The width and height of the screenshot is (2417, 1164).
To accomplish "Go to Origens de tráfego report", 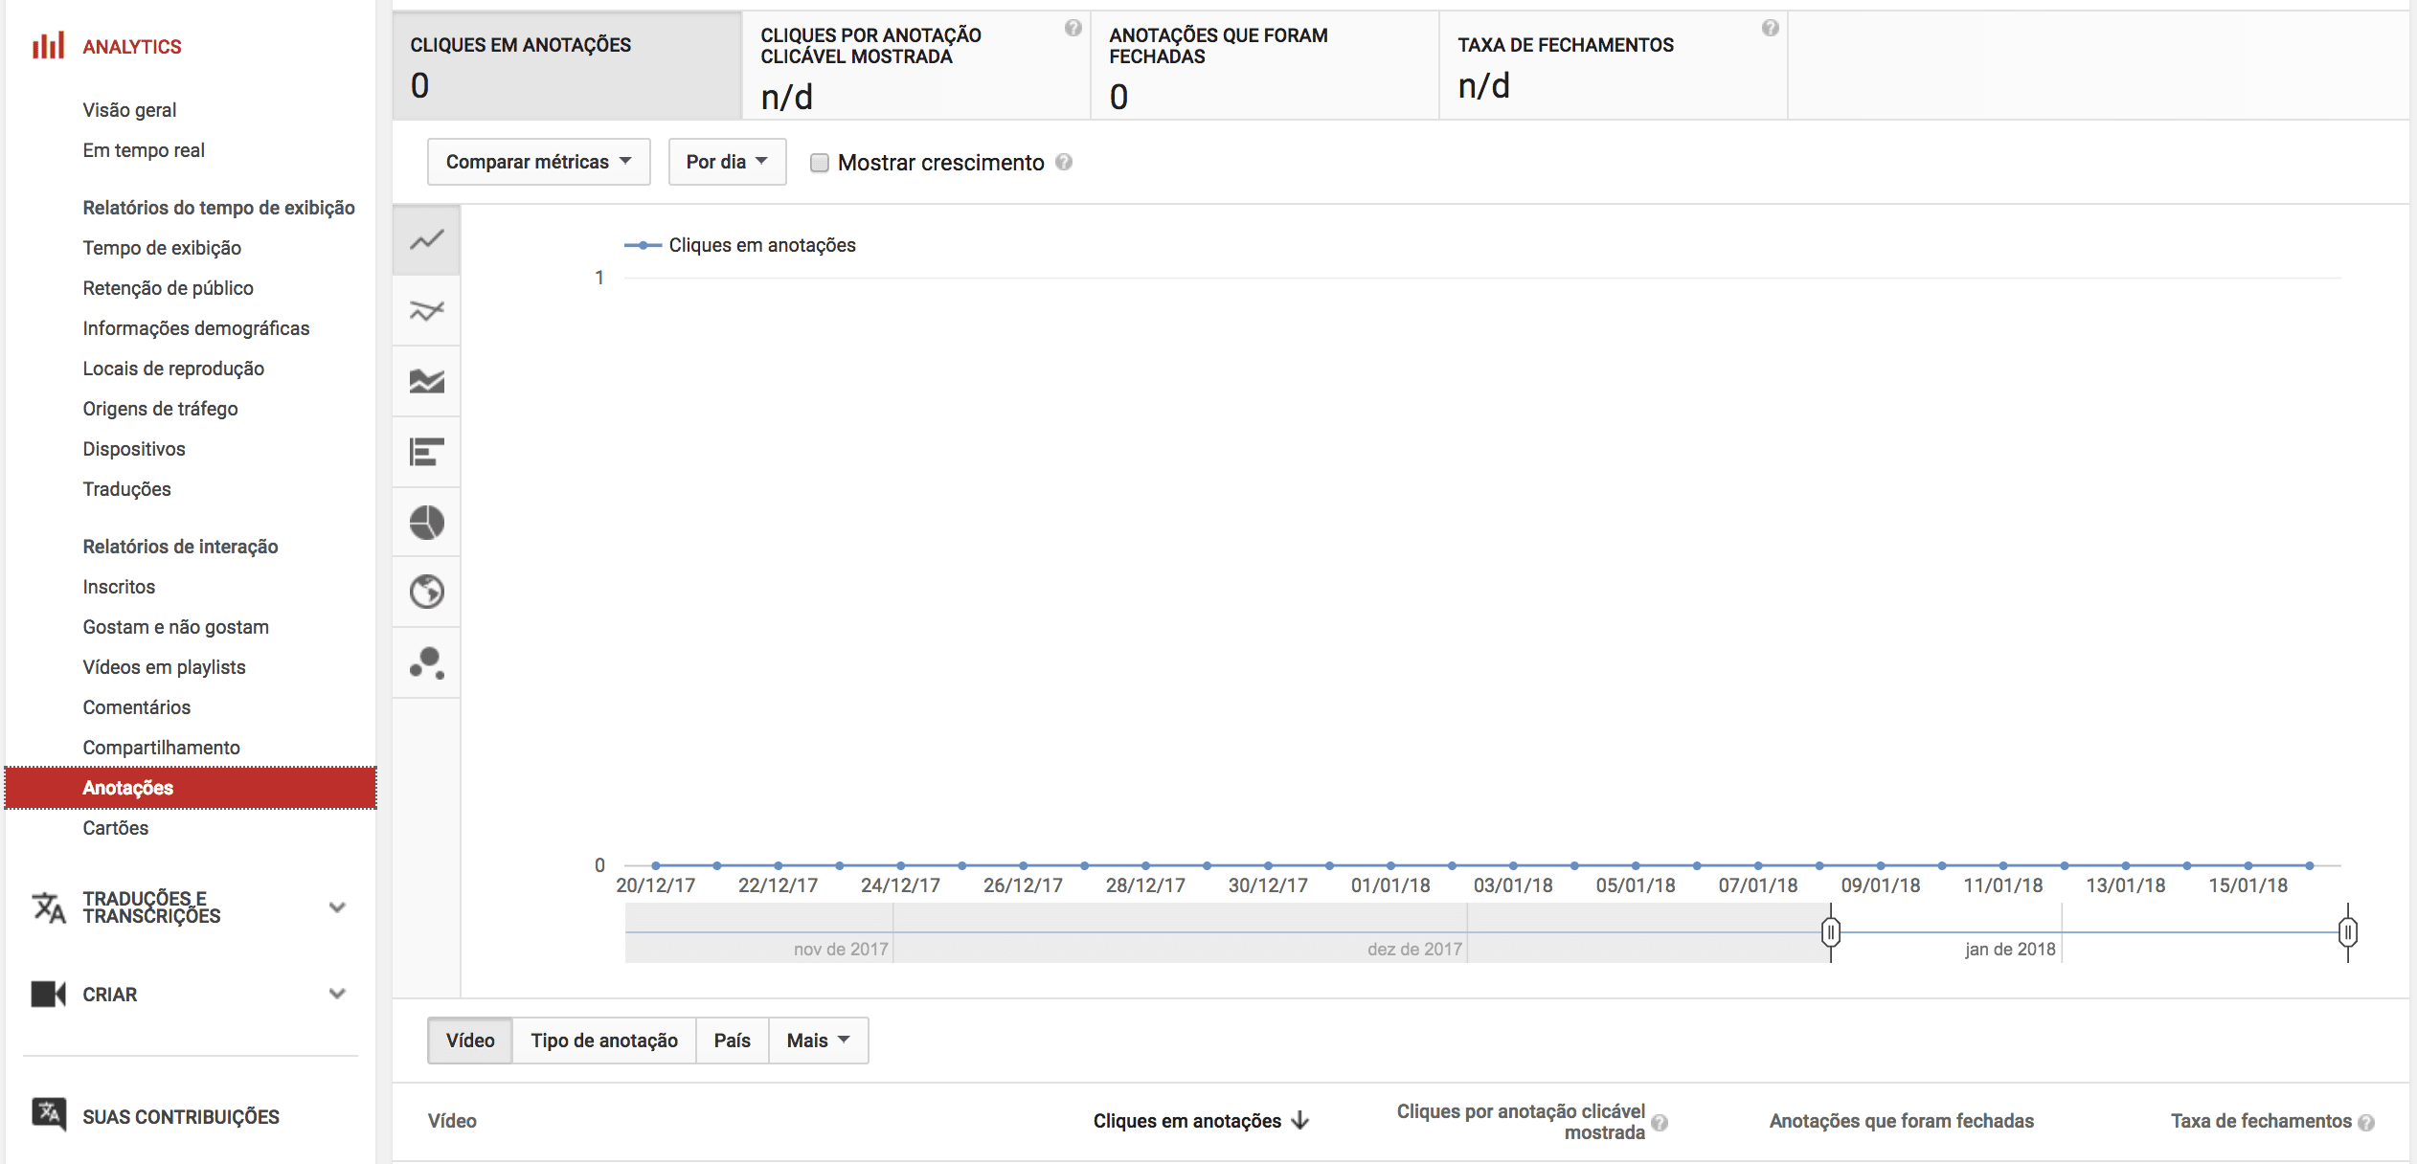I will click(x=160, y=408).
